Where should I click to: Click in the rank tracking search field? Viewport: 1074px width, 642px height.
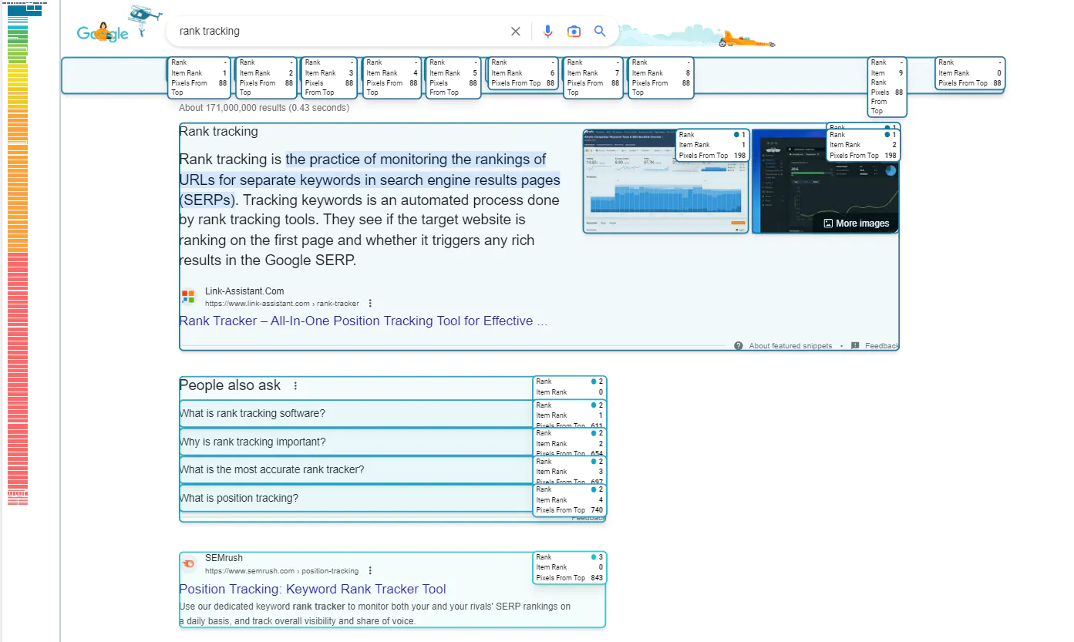(339, 32)
